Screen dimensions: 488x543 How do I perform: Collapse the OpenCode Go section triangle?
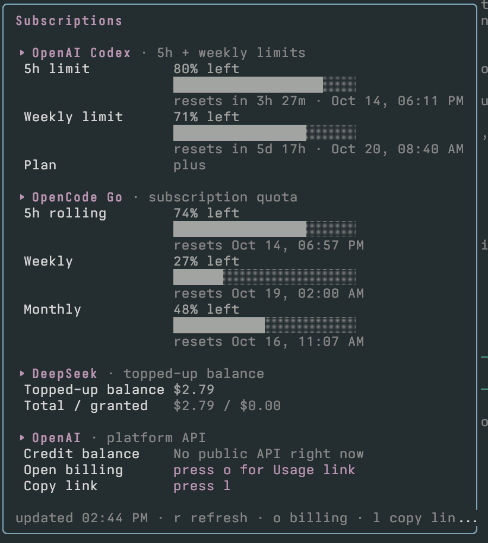[x=22, y=197]
